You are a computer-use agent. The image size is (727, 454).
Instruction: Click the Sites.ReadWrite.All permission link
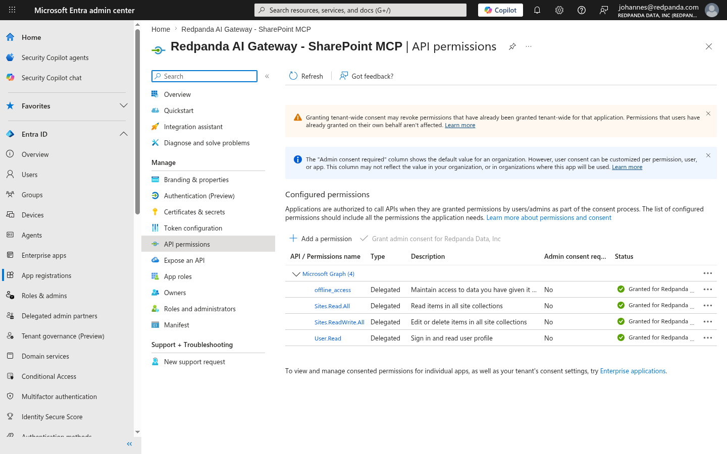coord(339,322)
